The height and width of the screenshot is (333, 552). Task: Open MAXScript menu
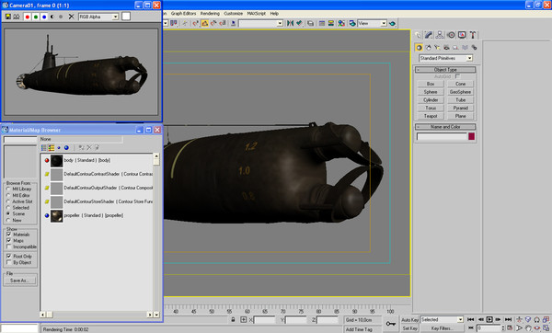tap(257, 14)
